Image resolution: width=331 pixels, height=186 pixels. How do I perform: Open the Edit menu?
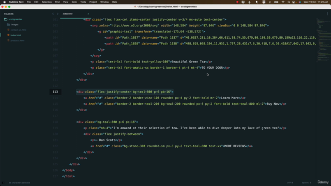coord(36,2)
